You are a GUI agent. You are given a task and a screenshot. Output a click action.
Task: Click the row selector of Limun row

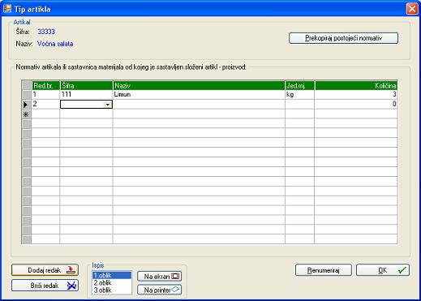[x=27, y=95]
